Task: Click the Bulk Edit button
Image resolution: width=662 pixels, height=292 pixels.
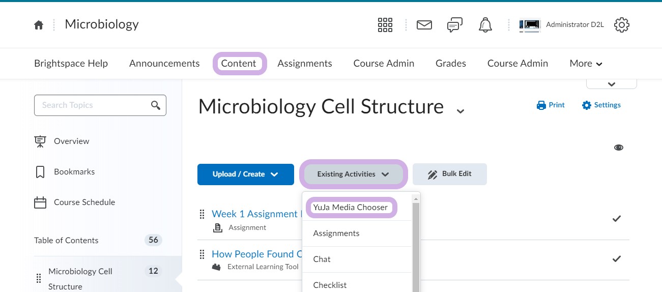Action: (449, 174)
